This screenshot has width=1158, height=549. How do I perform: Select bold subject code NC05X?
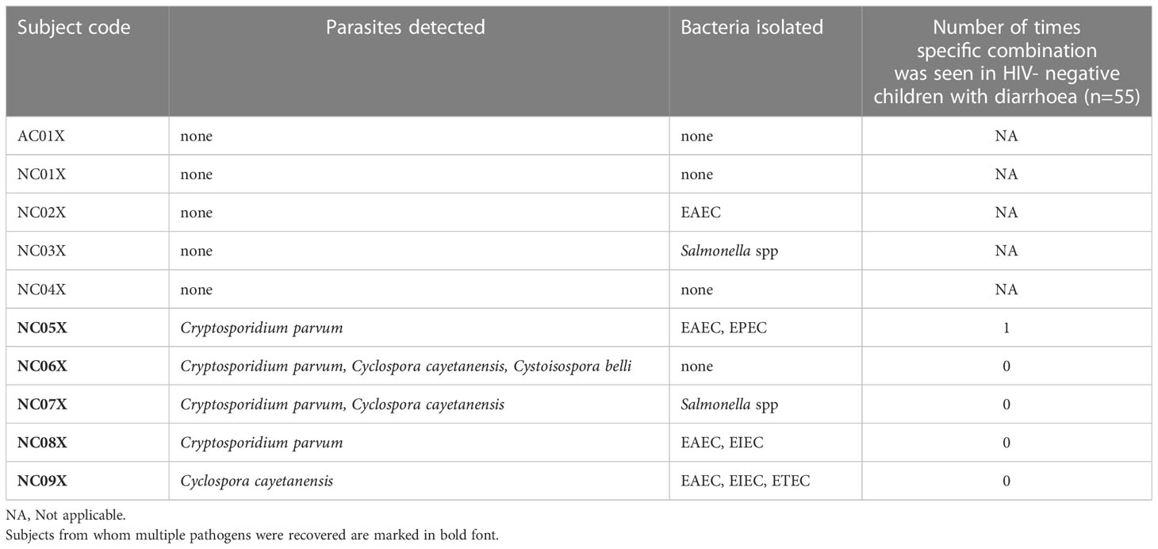click(42, 328)
